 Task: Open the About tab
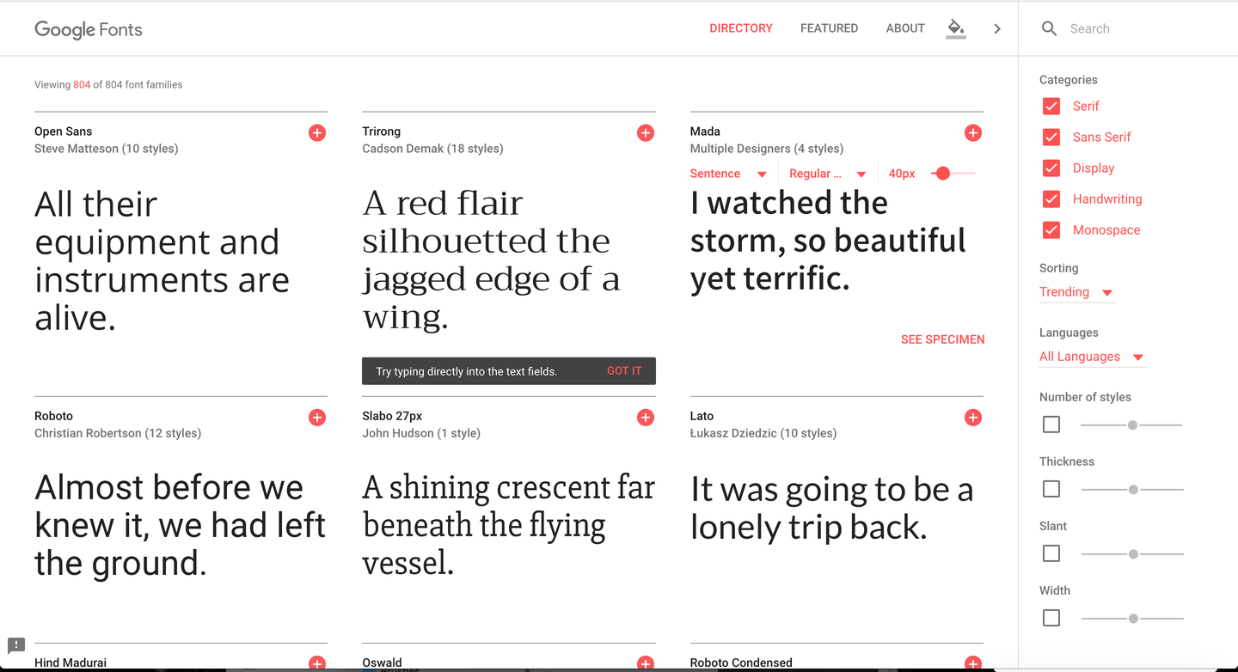coord(905,28)
